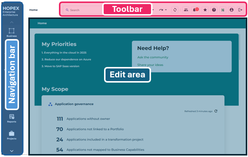
Task: Follow the Ask the community link
Action: click(153, 57)
